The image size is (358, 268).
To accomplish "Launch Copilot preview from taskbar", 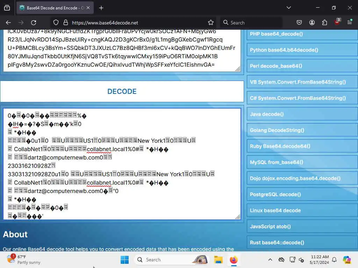I will [x=347, y=260].
